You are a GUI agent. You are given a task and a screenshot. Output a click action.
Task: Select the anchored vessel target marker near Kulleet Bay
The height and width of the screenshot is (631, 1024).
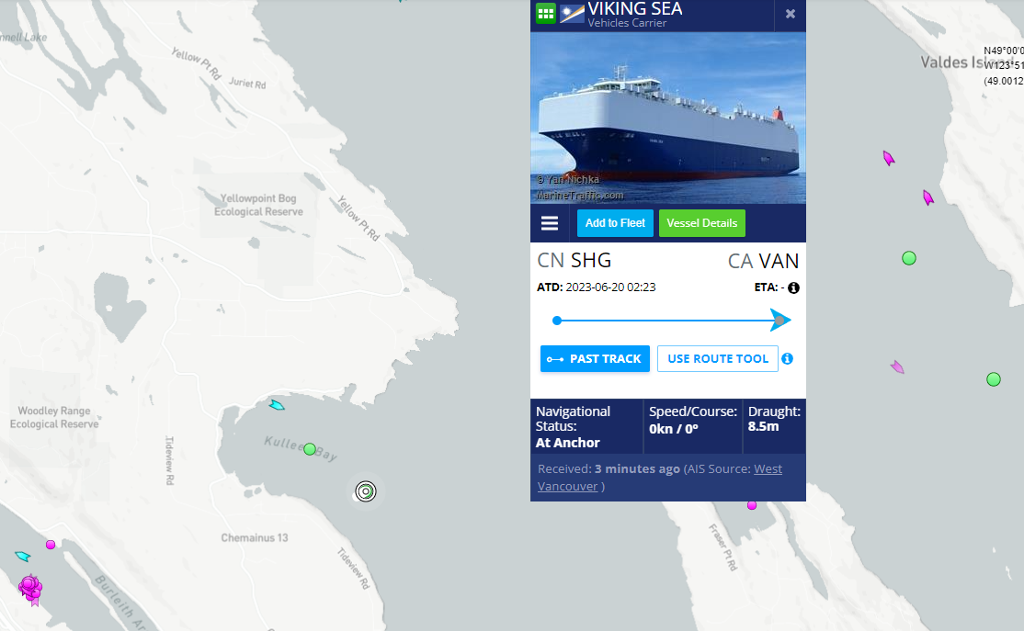click(x=366, y=491)
